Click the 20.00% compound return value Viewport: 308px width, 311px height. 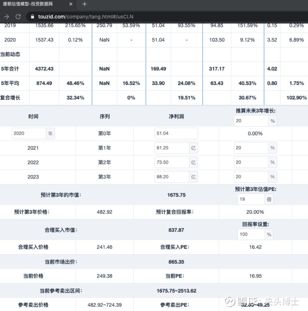255,212
